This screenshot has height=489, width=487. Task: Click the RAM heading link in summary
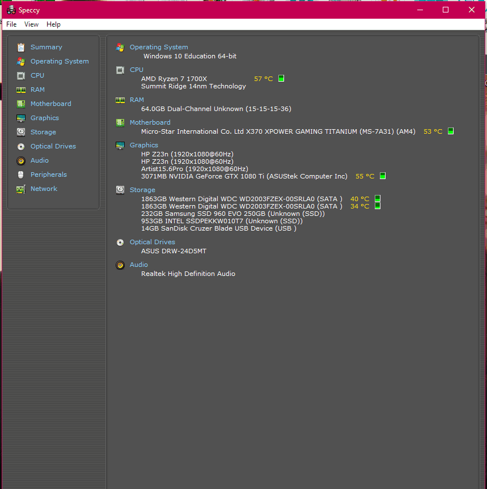click(137, 100)
